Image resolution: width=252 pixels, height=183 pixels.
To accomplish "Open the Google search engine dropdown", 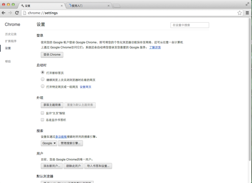I will pos(49,143).
